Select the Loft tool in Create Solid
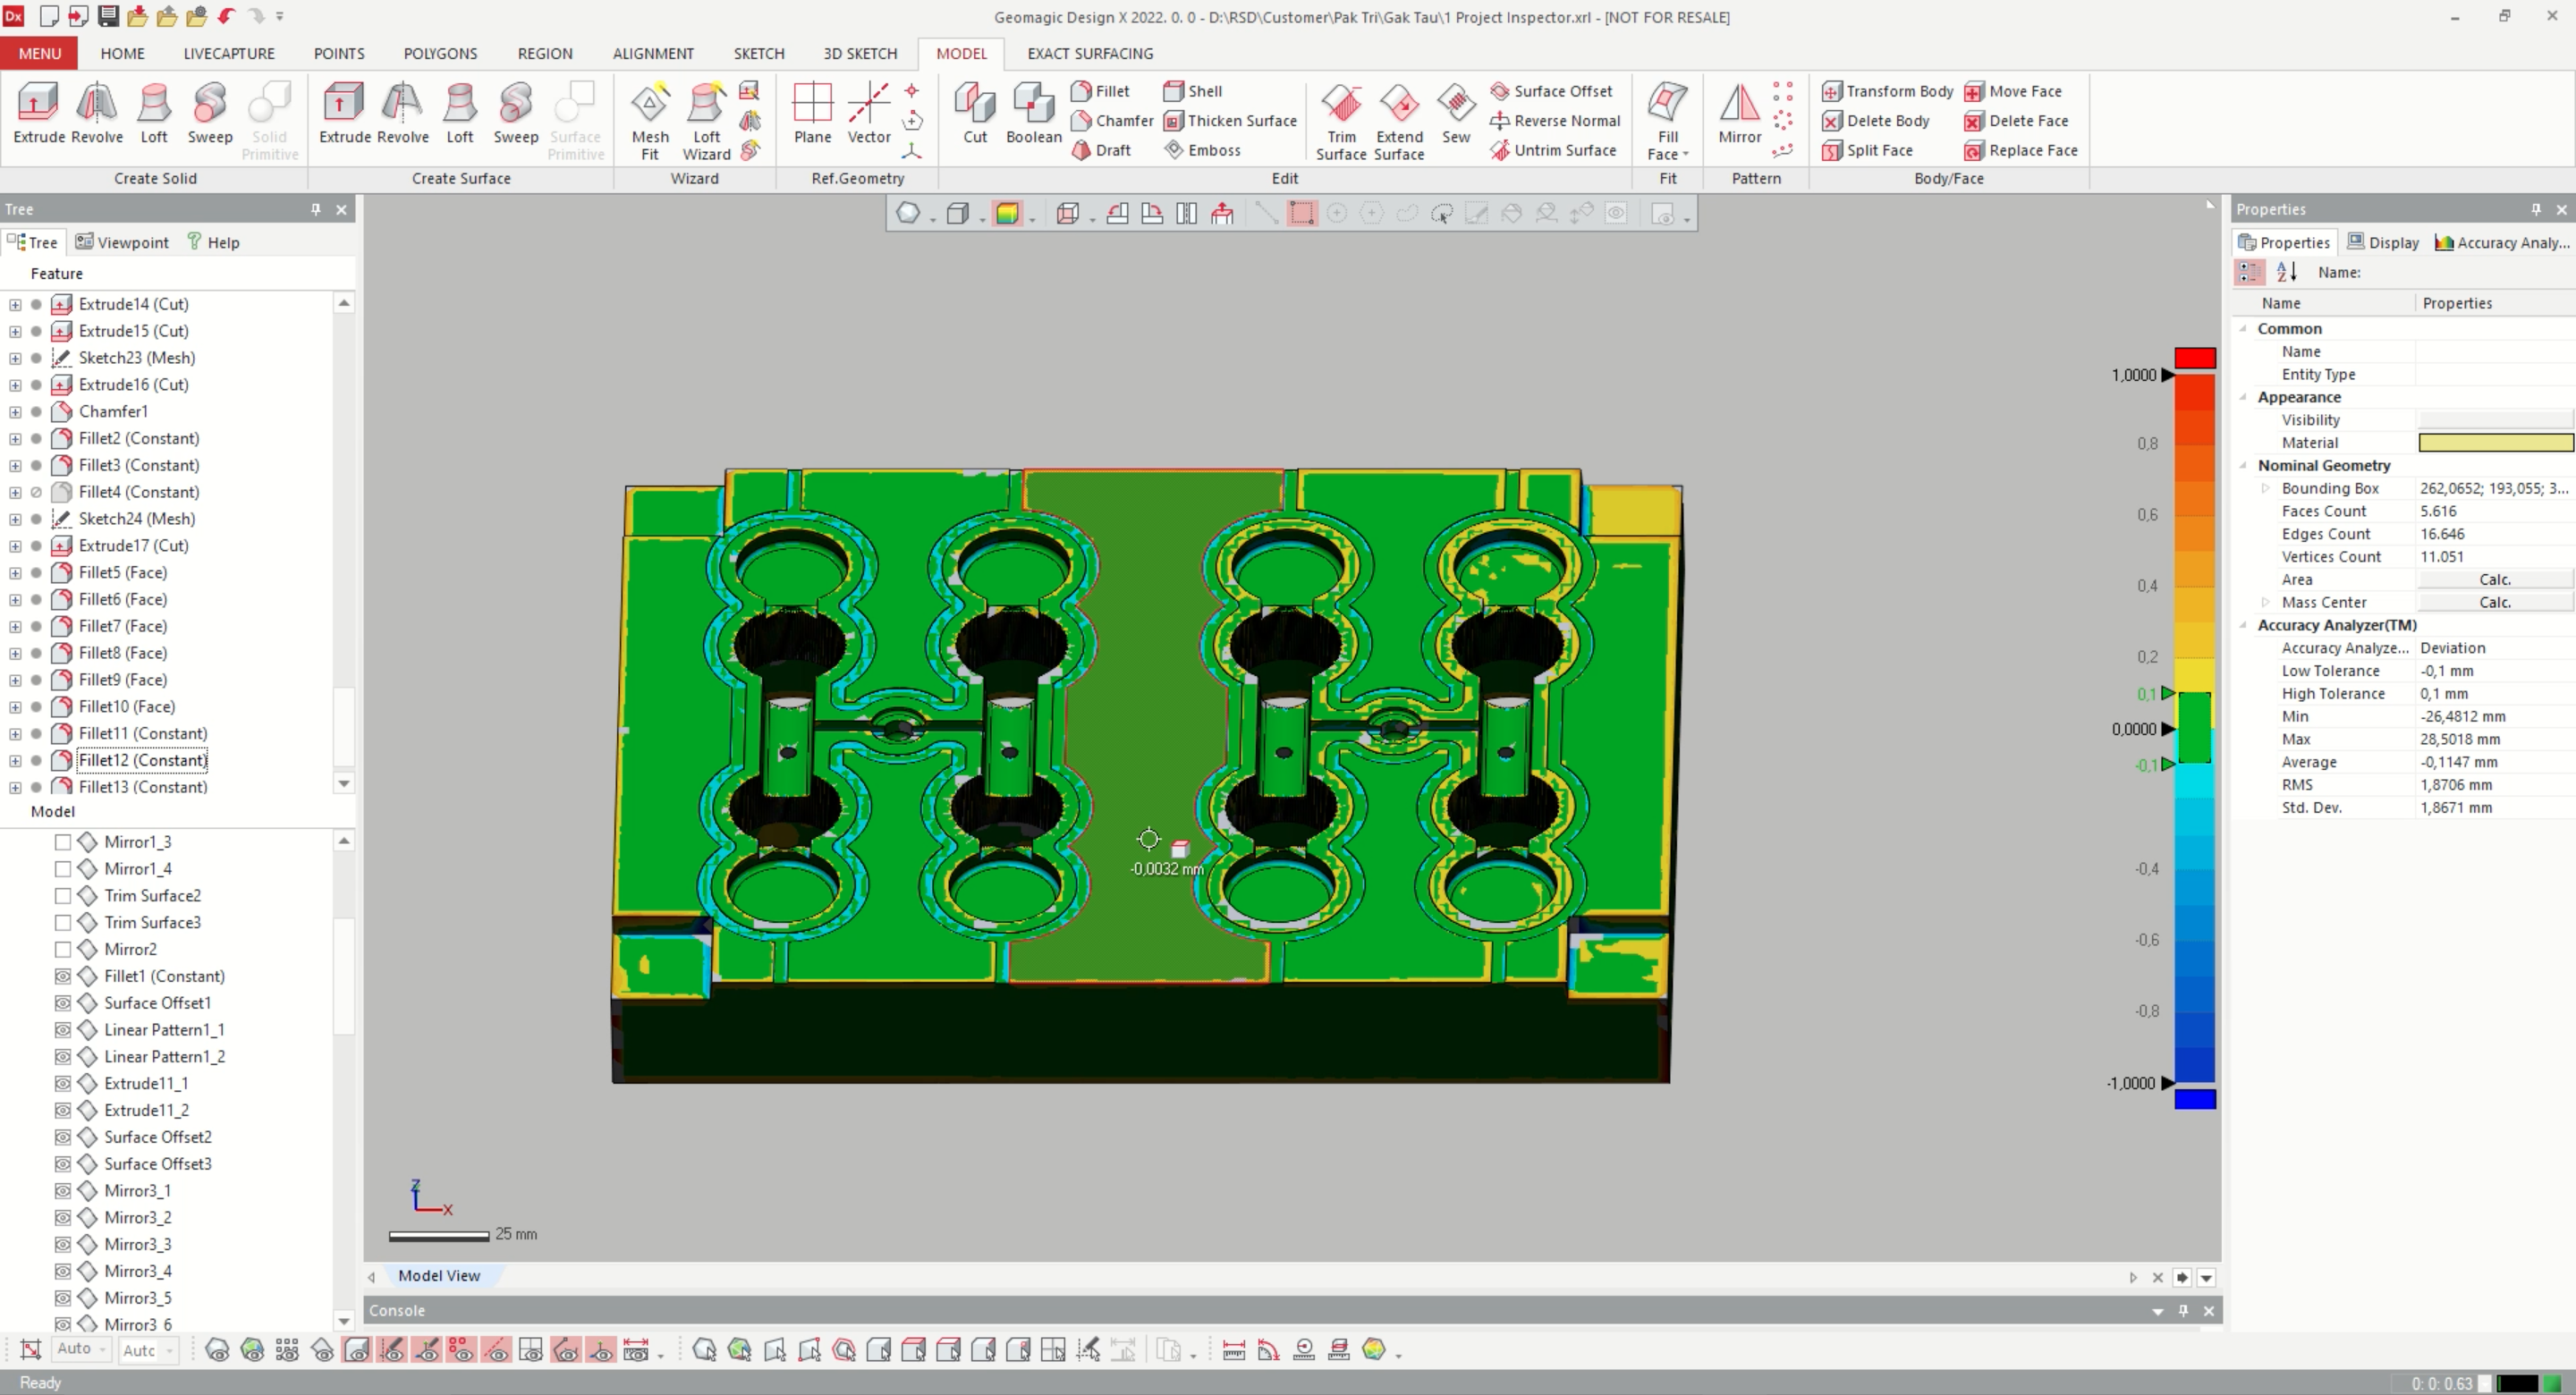 coord(154,114)
